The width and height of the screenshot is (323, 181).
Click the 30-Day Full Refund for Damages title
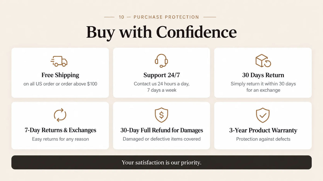(x=161, y=130)
